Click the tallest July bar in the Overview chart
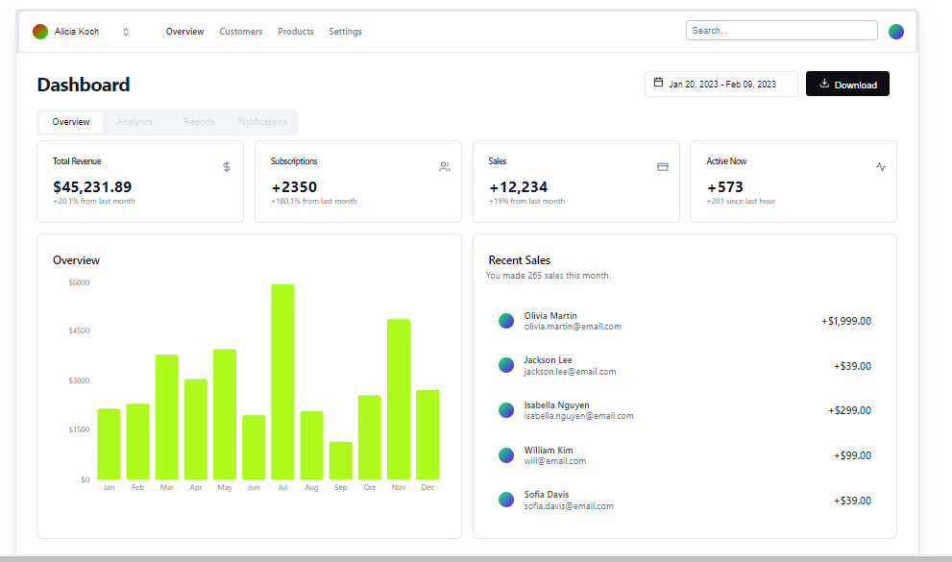 [282, 379]
